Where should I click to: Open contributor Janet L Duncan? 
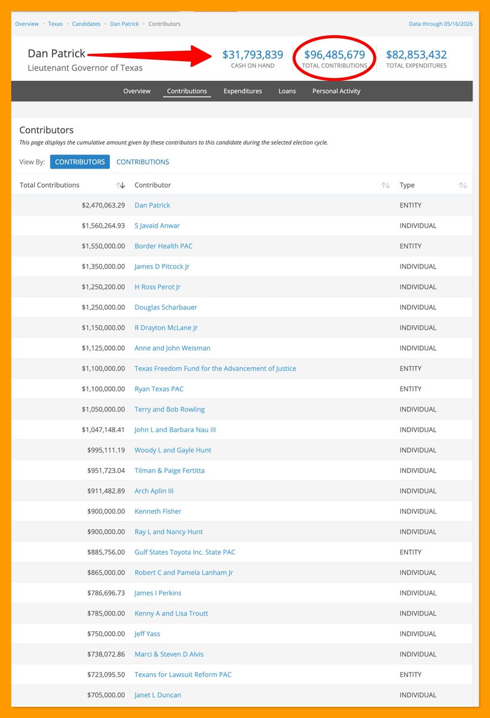(x=158, y=695)
